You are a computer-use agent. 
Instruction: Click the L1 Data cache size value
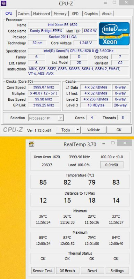click(96, 88)
